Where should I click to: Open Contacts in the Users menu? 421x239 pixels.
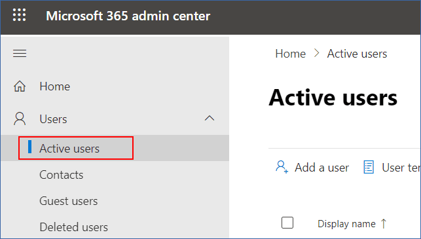click(x=61, y=175)
